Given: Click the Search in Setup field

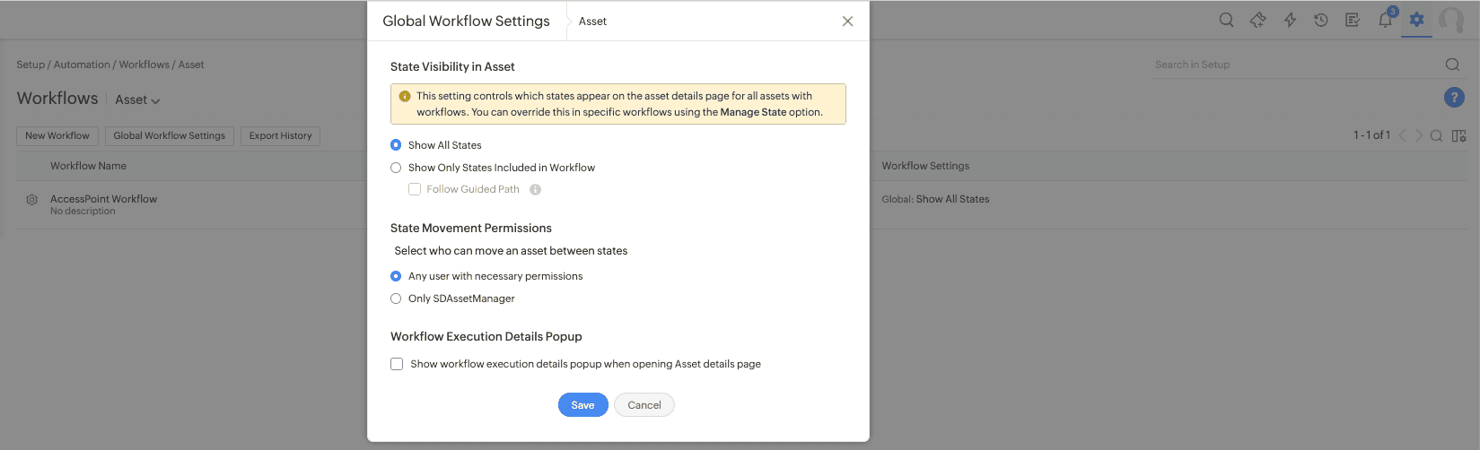Looking at the screenshot, I should (1292, 65).
